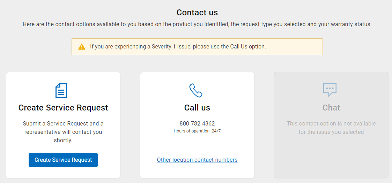Click the contact options description under the title
Image resolution: width=392 pixels, height=183 pixels.
tap(197, 24)
